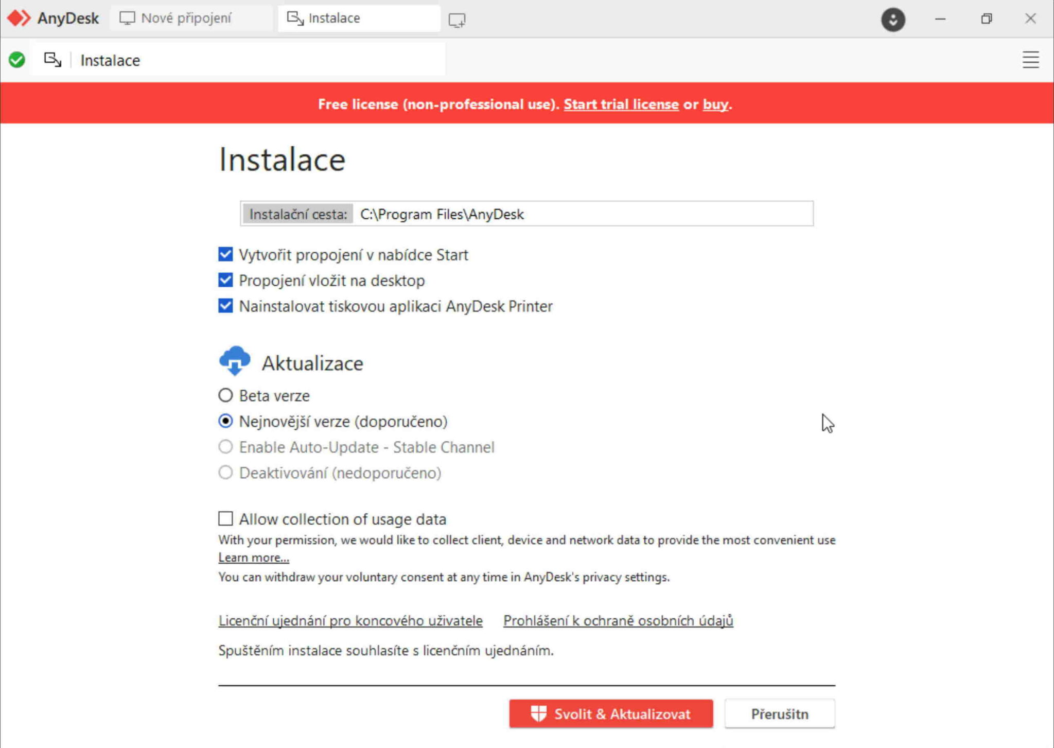Click the remote desk icon on the Instalace tab
The height and width of the screenshot is (748, 1054).
pos(295,18)
